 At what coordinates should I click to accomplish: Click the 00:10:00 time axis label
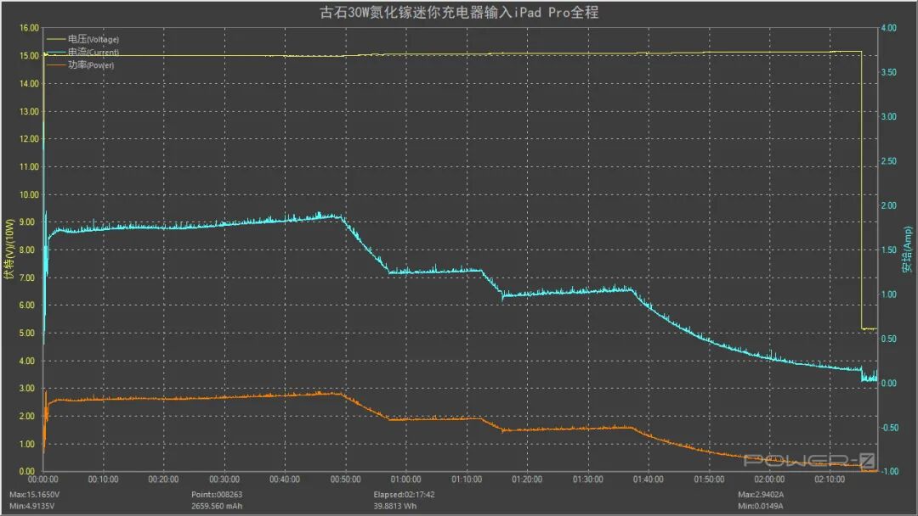click(104, 480)
